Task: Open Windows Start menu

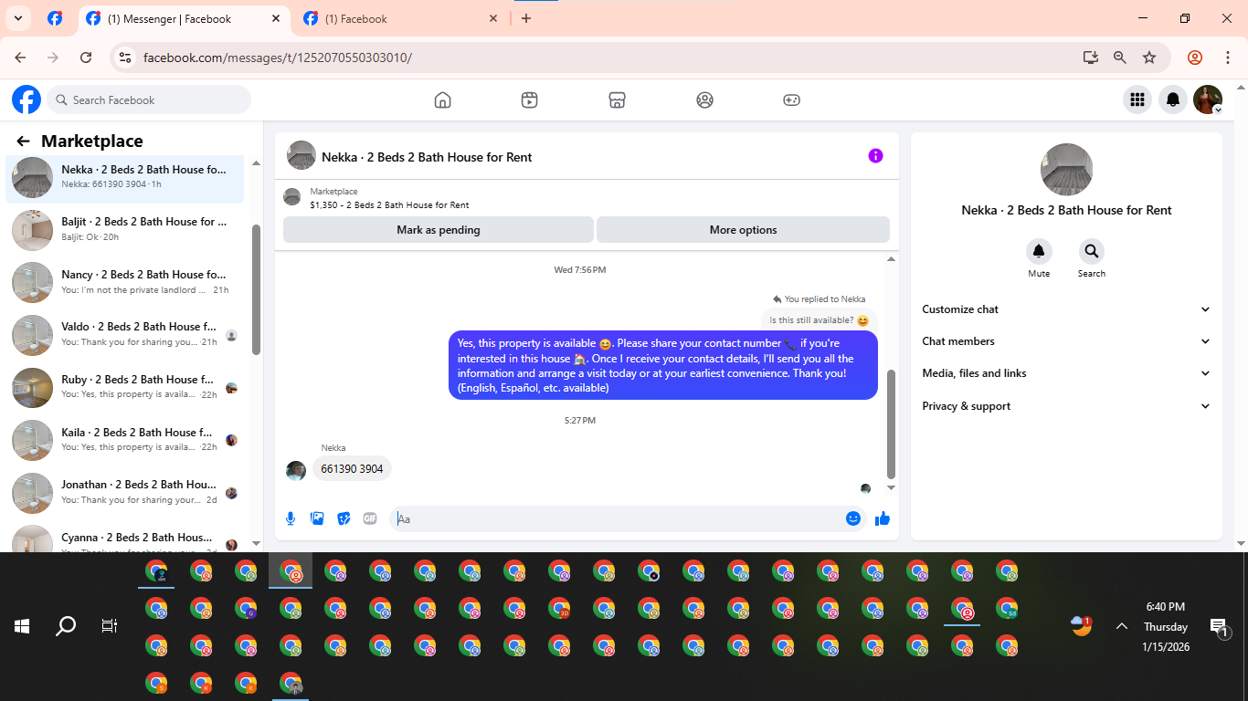Action: point(22,626)
